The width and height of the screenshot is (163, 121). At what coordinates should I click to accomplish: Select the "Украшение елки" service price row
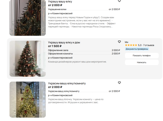tap(84, 9)
